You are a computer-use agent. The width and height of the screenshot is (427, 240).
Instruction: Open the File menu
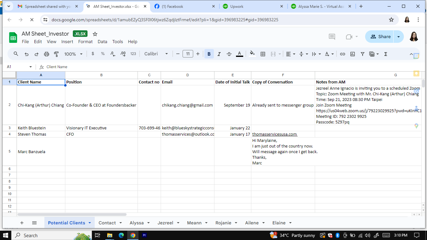coord(25,42)
